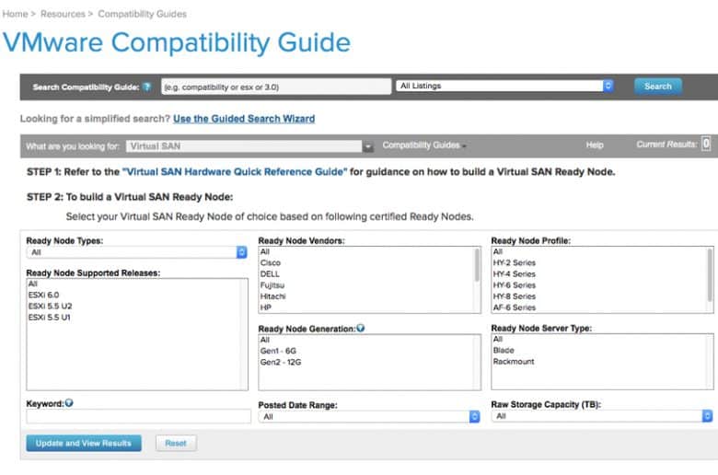
Task: Open the Posted Date Range dropdown
Action: (x=369, y=416)
